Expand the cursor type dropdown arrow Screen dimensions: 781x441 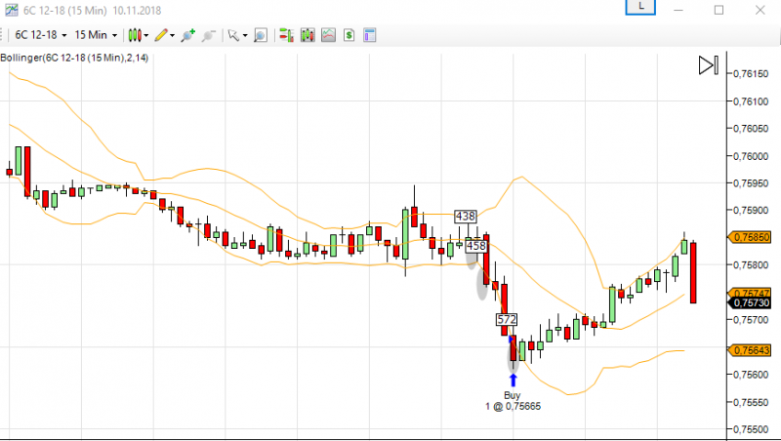pos(245,36)
